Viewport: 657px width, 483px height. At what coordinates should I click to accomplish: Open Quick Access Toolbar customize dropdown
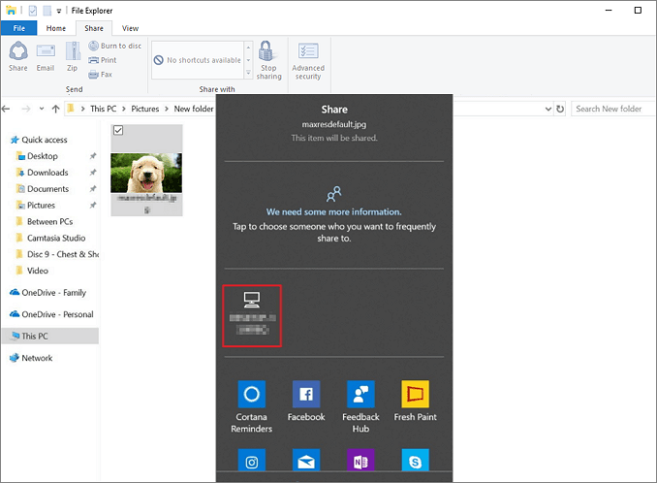[x=59, y=11]
